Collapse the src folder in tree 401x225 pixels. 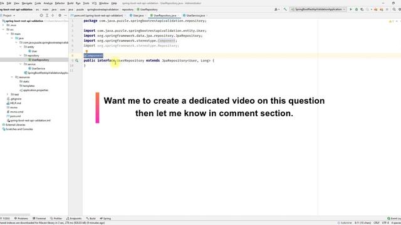(x=3, y=29)
